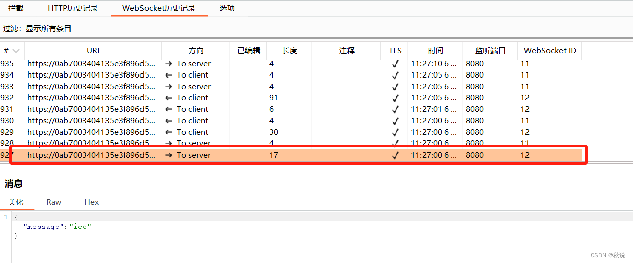Click the TLS checkmark in row 927

[x=395, y=155]
